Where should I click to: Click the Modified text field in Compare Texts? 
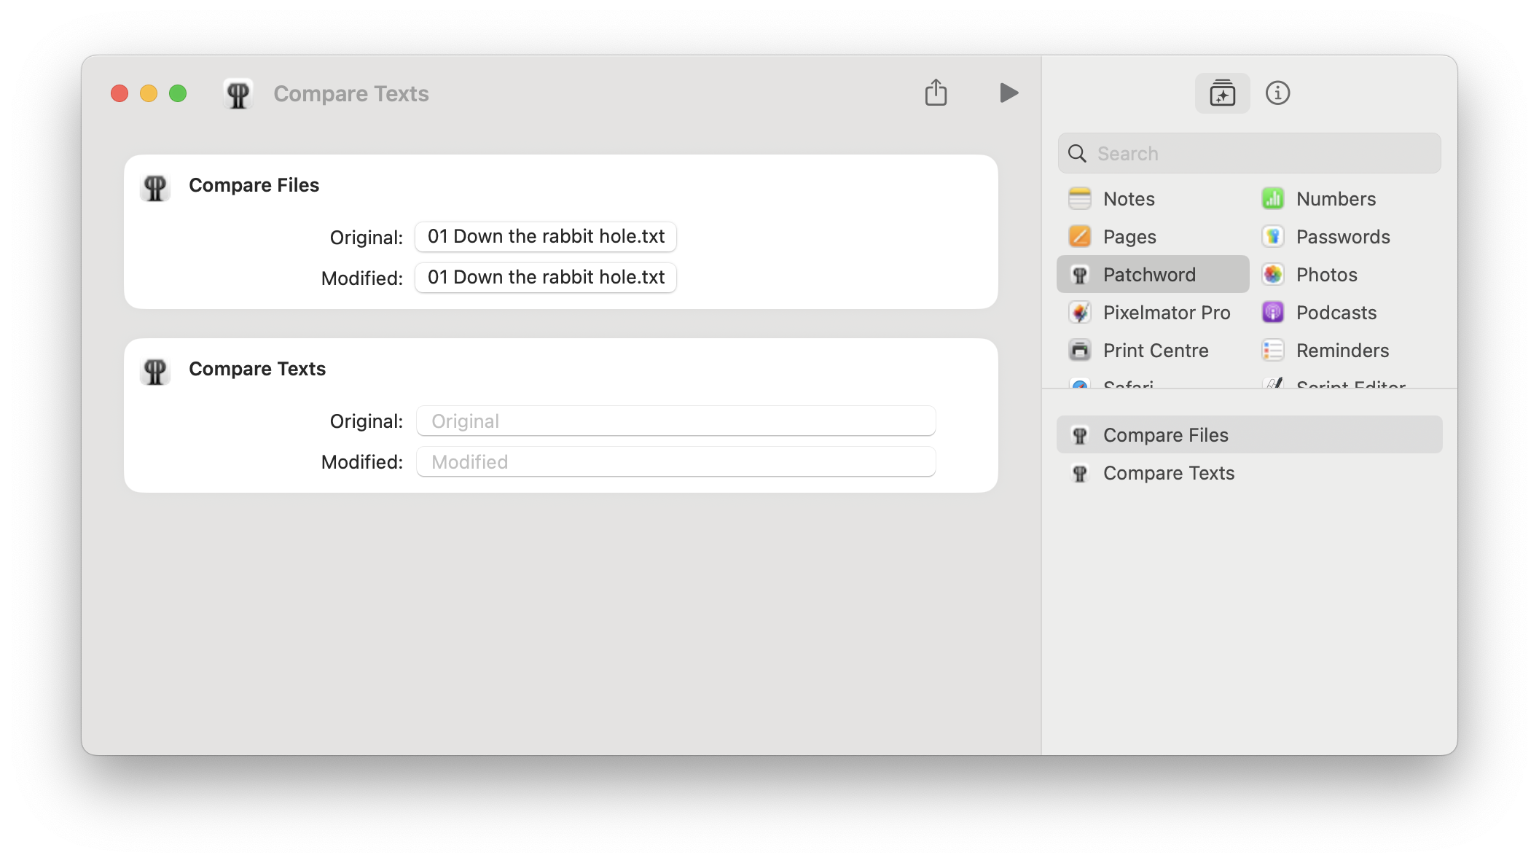675,461
